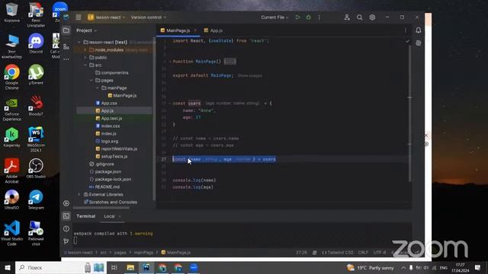Expand the public folder

click(85, 58)
